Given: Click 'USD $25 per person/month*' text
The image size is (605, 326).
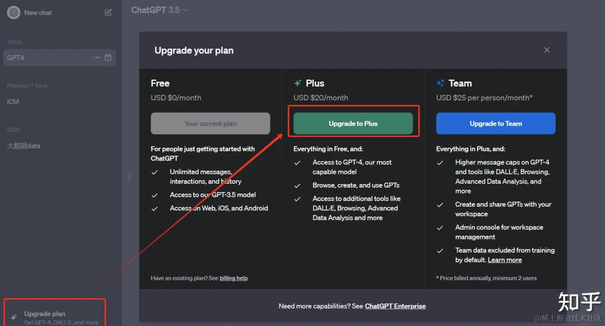Looking at the screenshot, I should click(484, 98).
